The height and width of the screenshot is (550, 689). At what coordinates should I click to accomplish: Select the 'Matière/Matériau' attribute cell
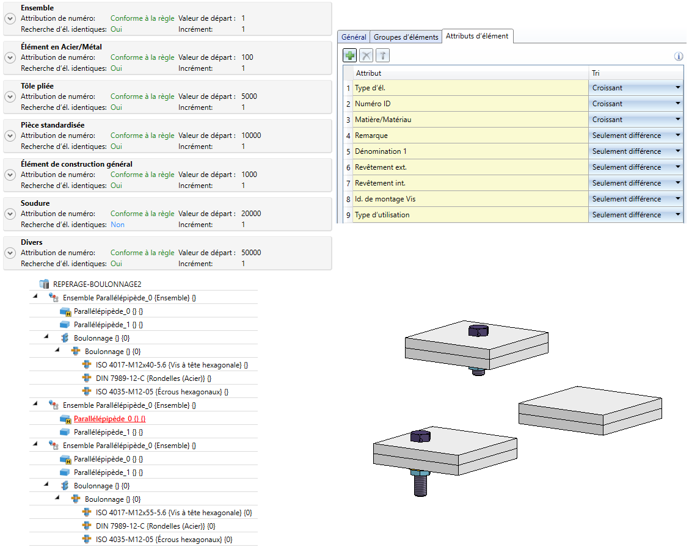click(x=470, y=120)
